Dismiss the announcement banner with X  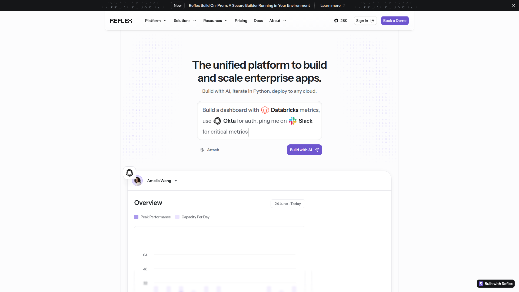(513, 5)
